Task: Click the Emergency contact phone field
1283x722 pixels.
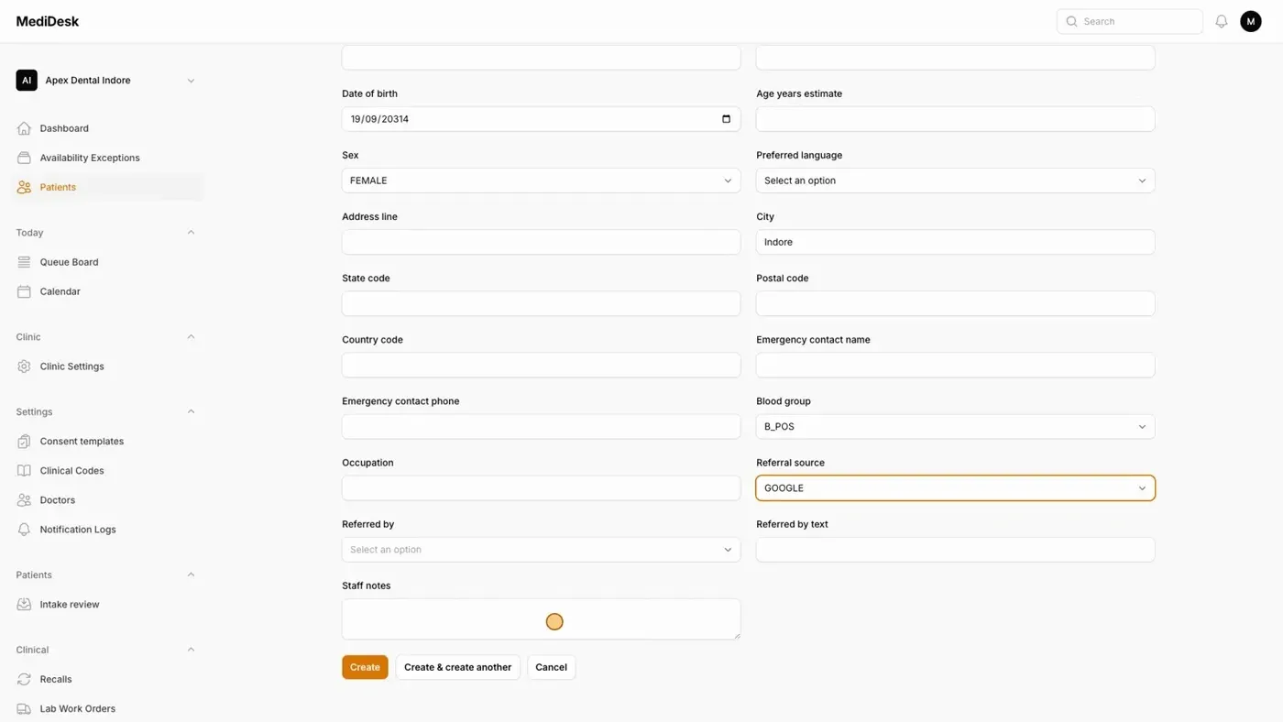Action: (x=541, y=426)
